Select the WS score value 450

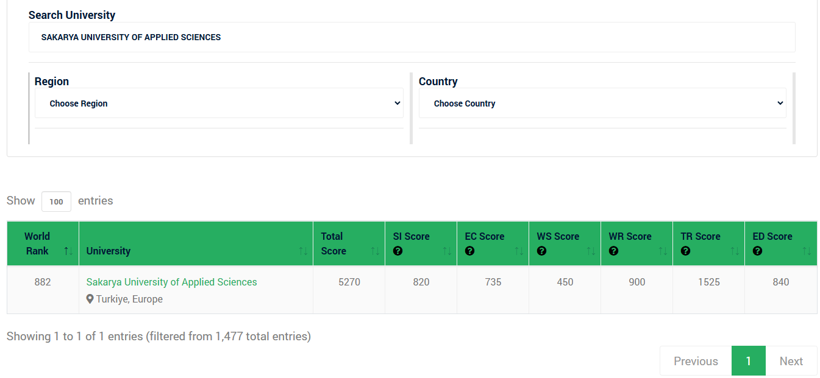[565, 282]
